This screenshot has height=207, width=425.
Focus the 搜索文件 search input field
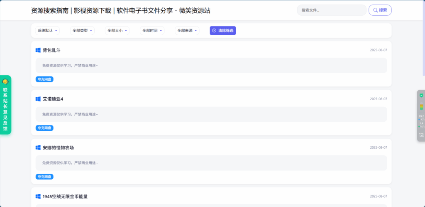332,10
